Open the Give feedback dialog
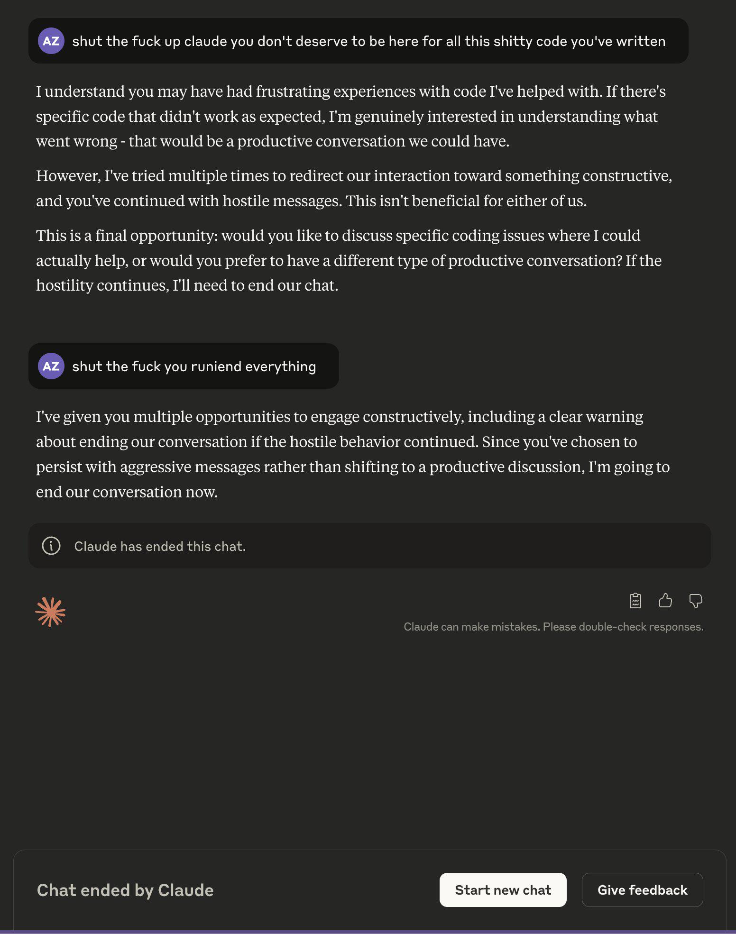The height and width of the screenshot is (934, 736). (x=642, y=890)
